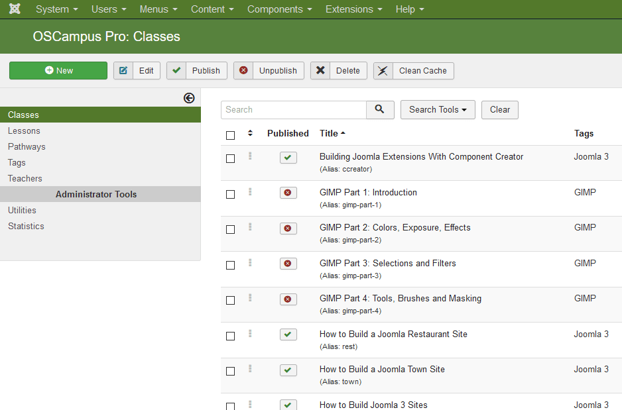Tick the GIMP Part 2 row checkbox
This screenshot has height=410, width=622.
231,230
